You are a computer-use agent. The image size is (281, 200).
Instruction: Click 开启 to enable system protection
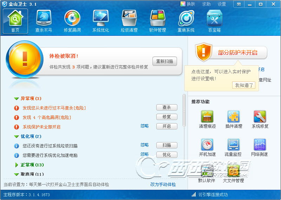point(166,126)
